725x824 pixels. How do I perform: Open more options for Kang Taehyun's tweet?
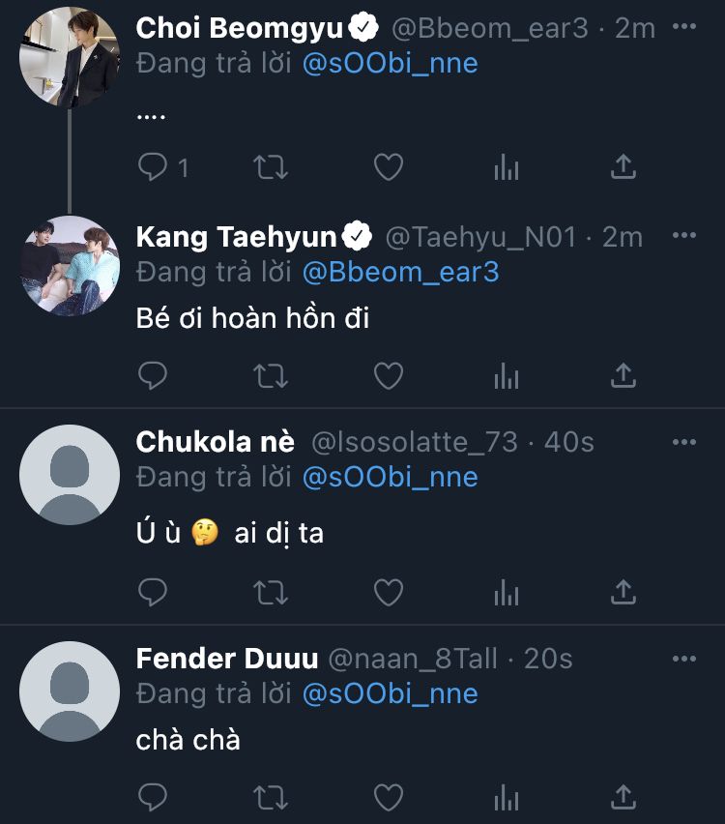pyautogui.click(x=683, y=235)
